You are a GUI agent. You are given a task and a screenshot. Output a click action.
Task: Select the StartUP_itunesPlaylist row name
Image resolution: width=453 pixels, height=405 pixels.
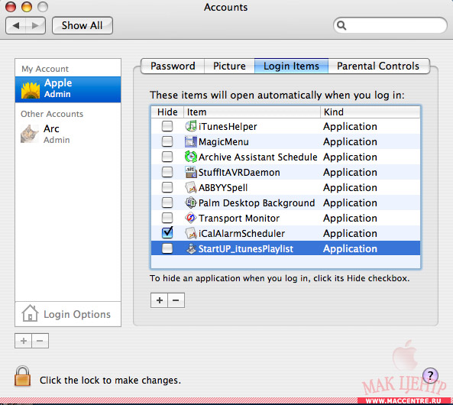(246, 249)
